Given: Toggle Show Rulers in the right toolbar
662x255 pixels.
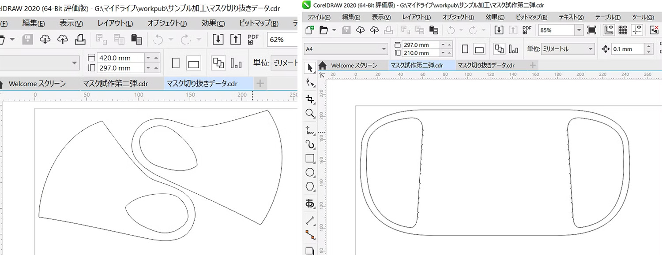Looking at the screenshot, I should [609, 30].
